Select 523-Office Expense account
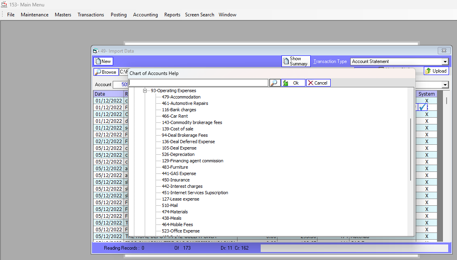This screenshot has height=260, width=457. coord(181,232)
